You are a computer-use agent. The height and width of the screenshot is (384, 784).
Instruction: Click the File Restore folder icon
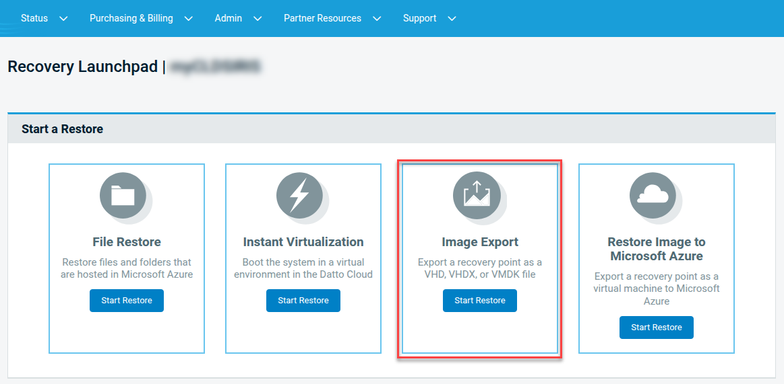tap(123, 196)
